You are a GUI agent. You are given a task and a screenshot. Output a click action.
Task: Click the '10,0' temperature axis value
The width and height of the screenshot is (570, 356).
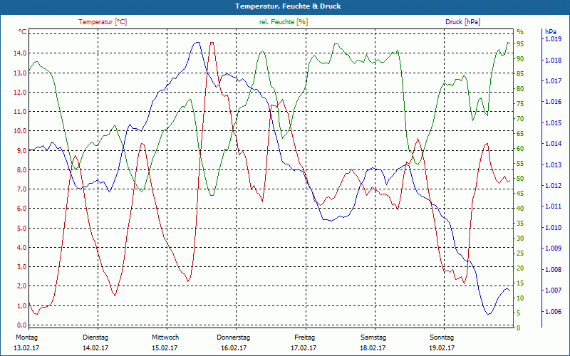[x=20, y=131]
